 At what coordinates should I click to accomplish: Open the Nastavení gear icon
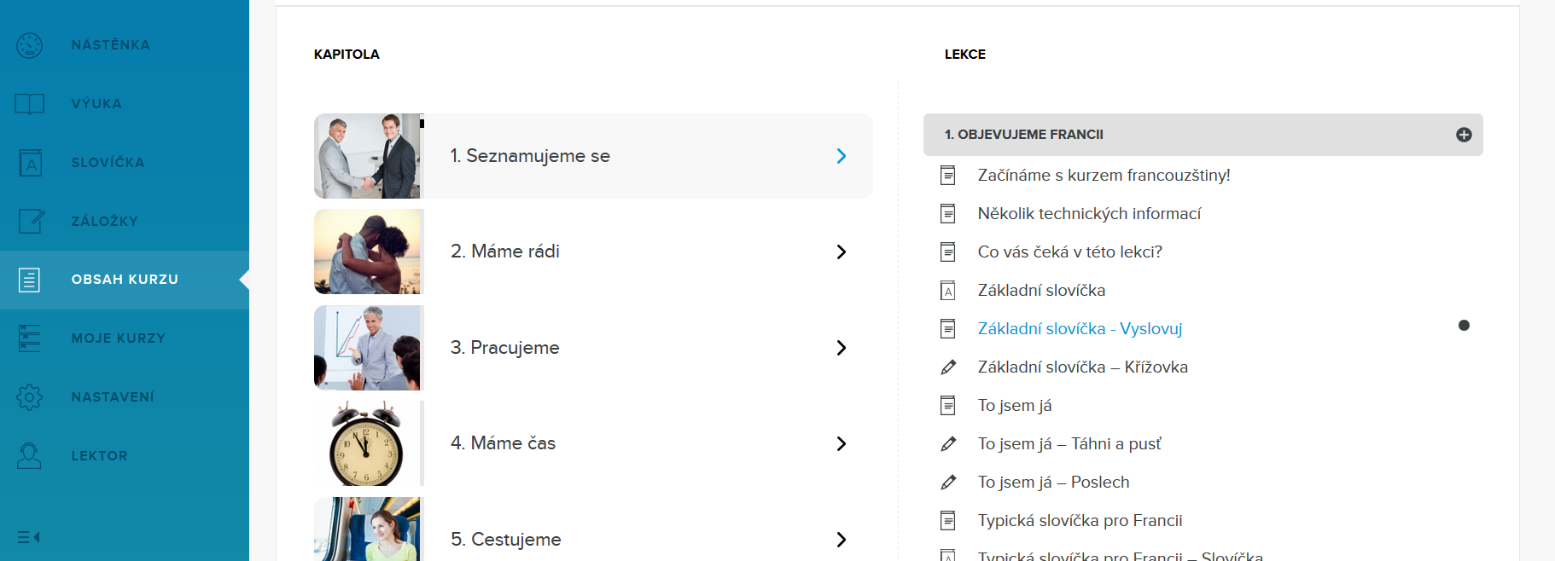pyautogui.click(x=29, y=397)
